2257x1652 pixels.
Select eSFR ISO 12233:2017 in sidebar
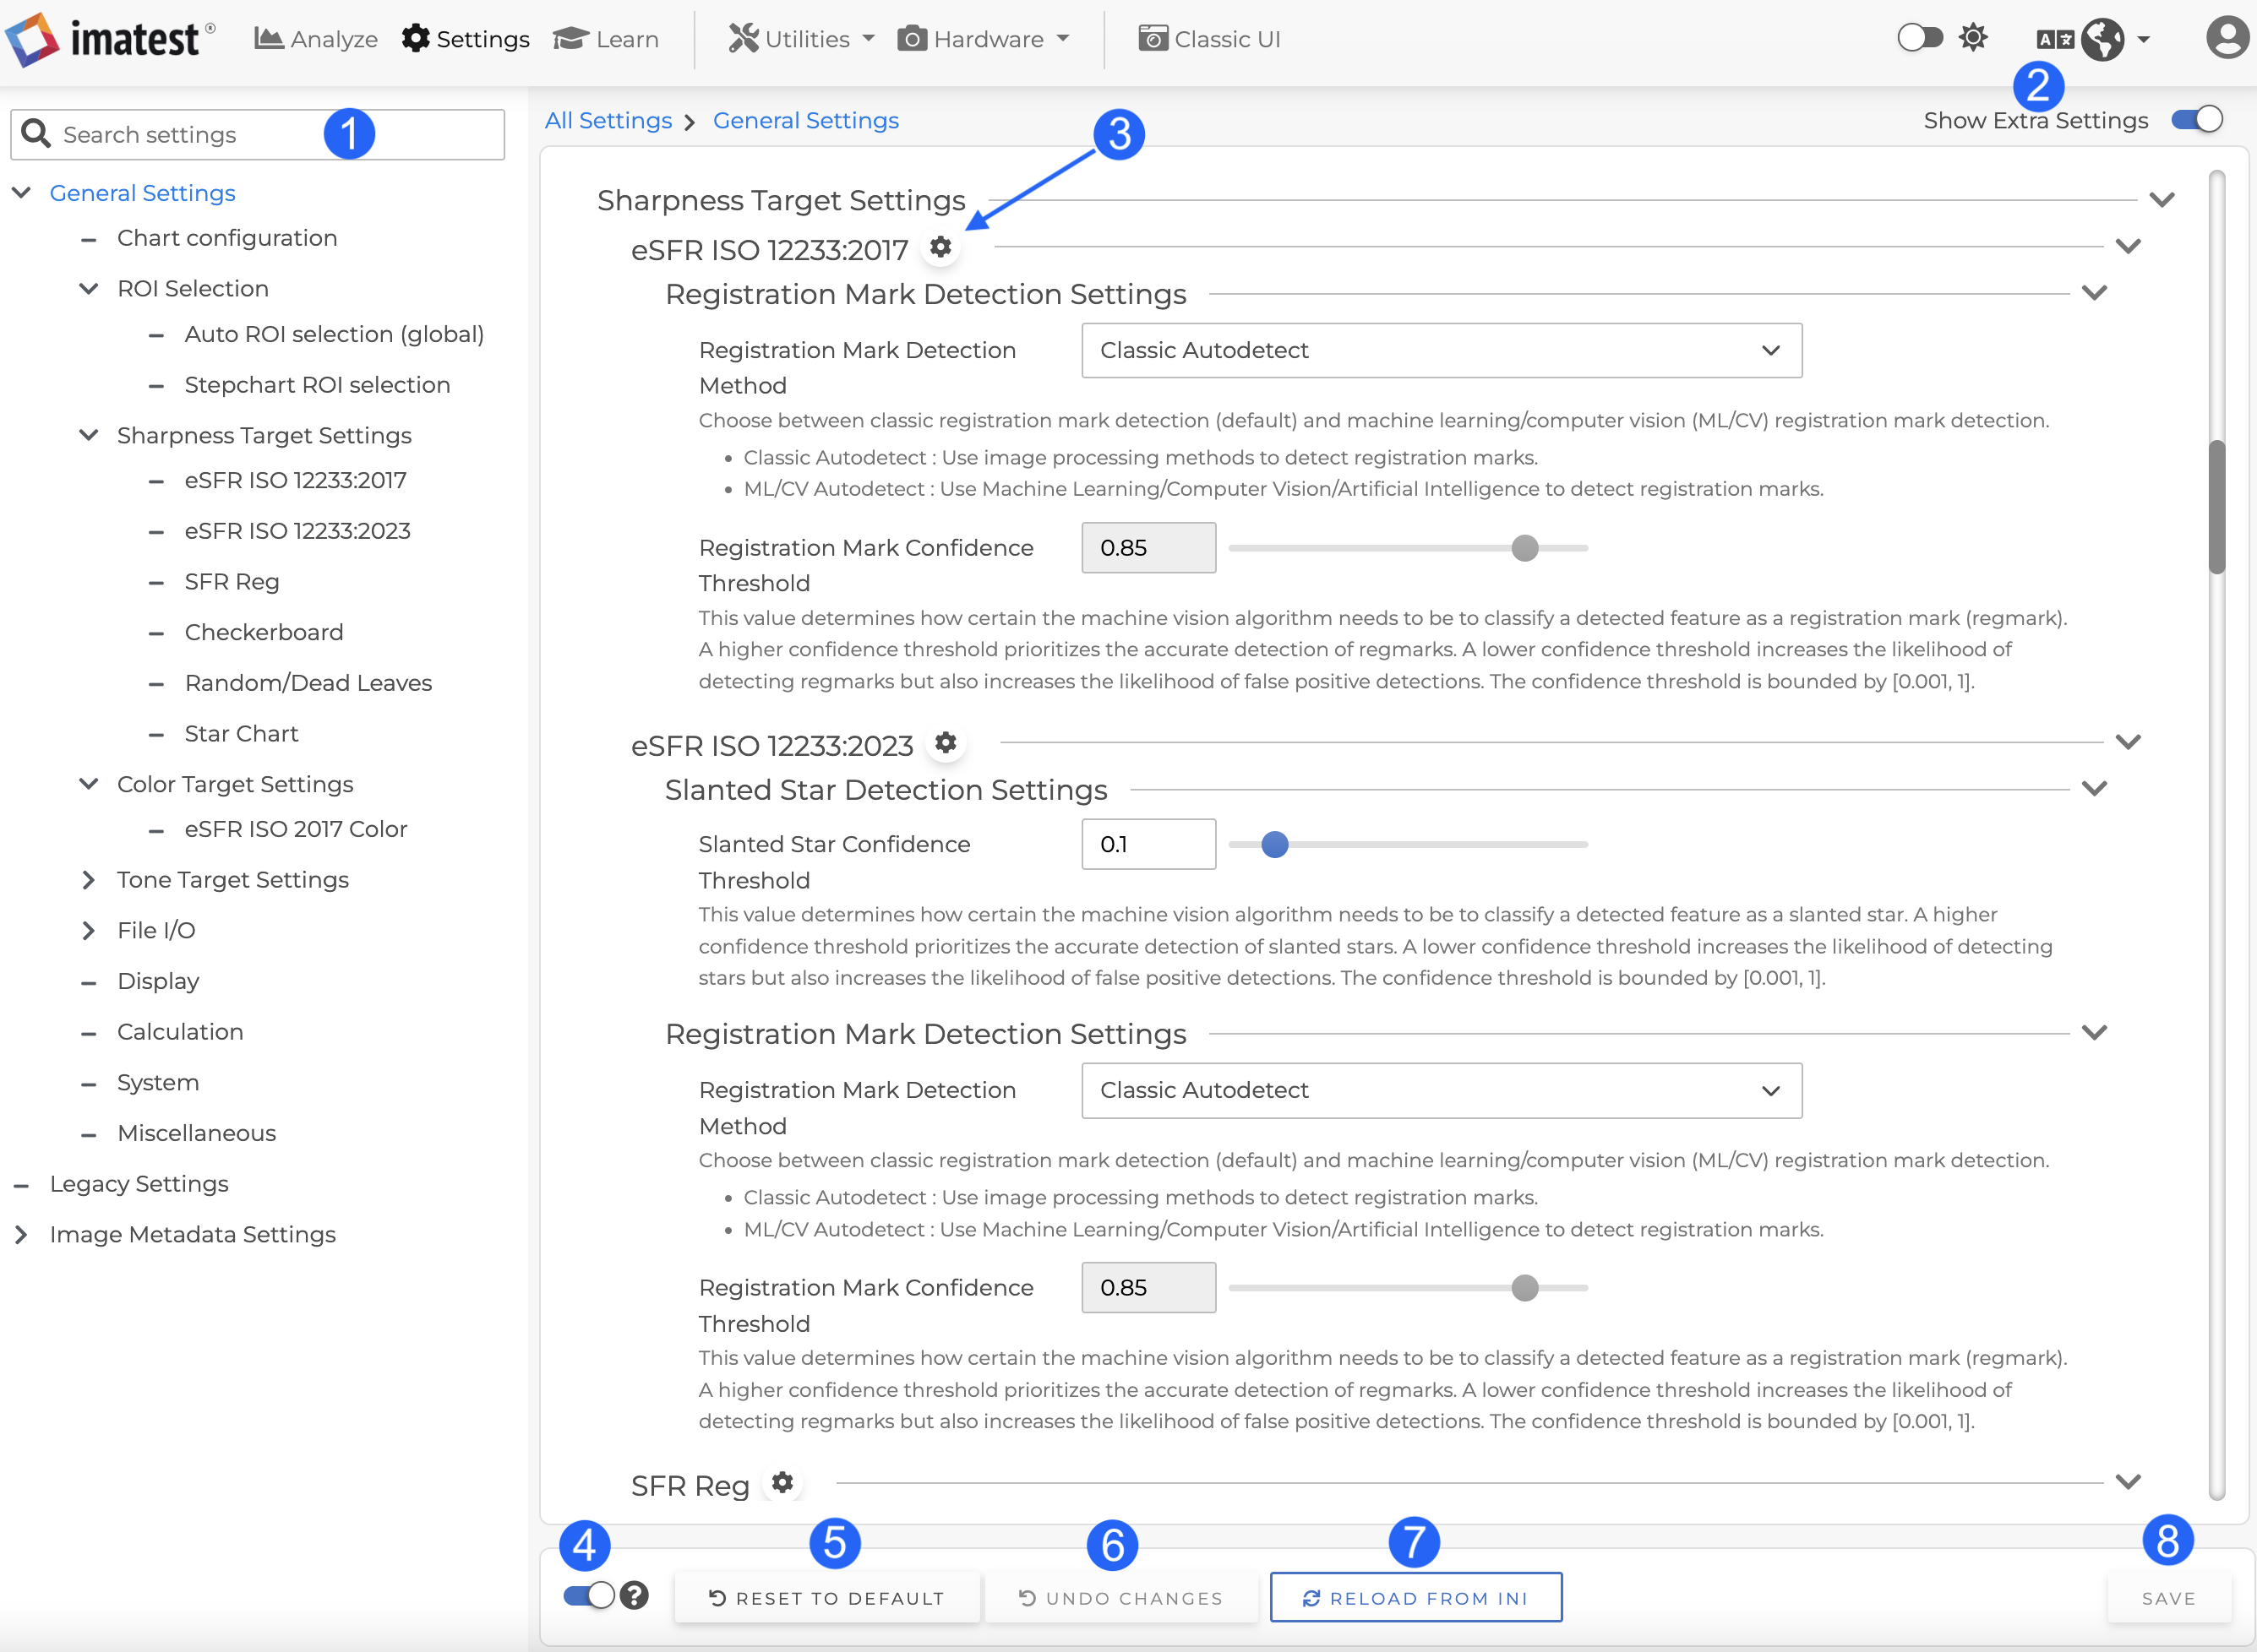(295, 480)
